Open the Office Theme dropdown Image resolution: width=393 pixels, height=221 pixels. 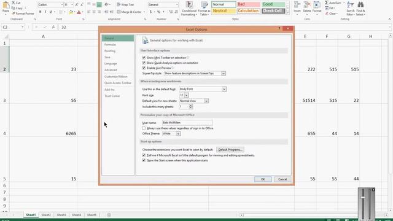178,134
